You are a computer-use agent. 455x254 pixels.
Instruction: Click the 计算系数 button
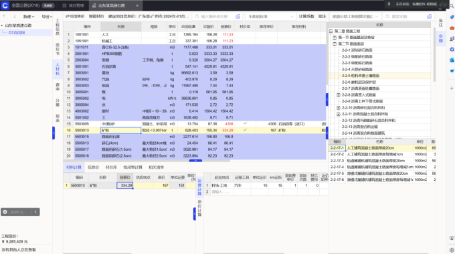pos(306,17)
